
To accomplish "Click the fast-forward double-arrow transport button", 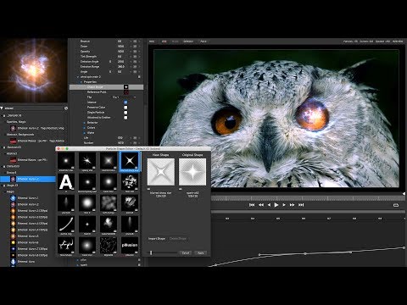I will point(292,205).
